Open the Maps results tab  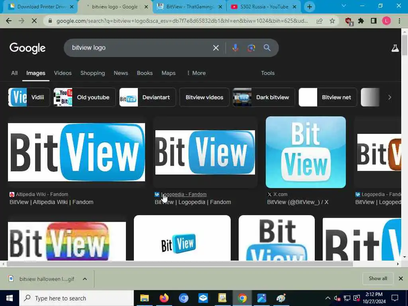pyautogui.click(x=169, y=73)
